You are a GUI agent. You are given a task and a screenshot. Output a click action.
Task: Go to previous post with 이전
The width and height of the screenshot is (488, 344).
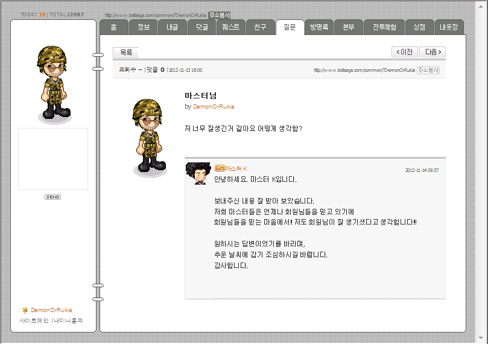[x=404, y=52]
